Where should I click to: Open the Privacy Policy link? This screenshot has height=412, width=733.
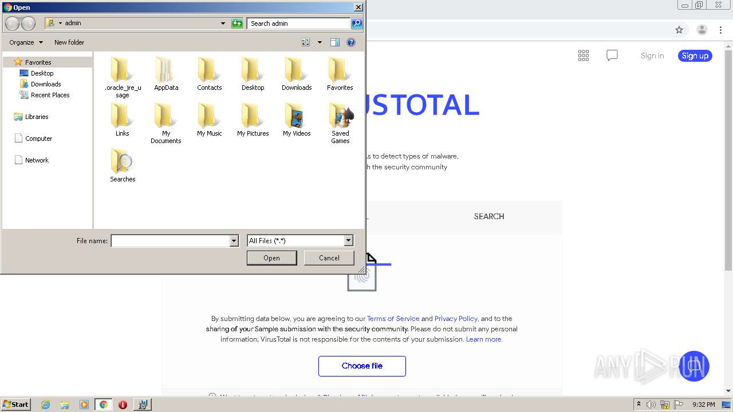pyautogui.click(x=456, y=319)
